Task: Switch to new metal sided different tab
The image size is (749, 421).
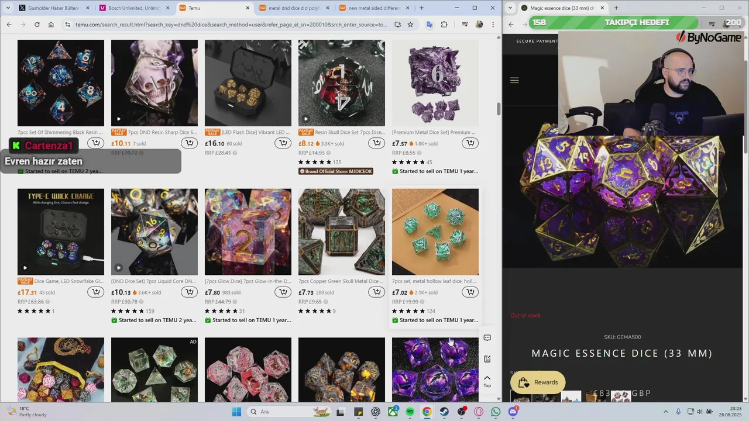Action: 374,8
